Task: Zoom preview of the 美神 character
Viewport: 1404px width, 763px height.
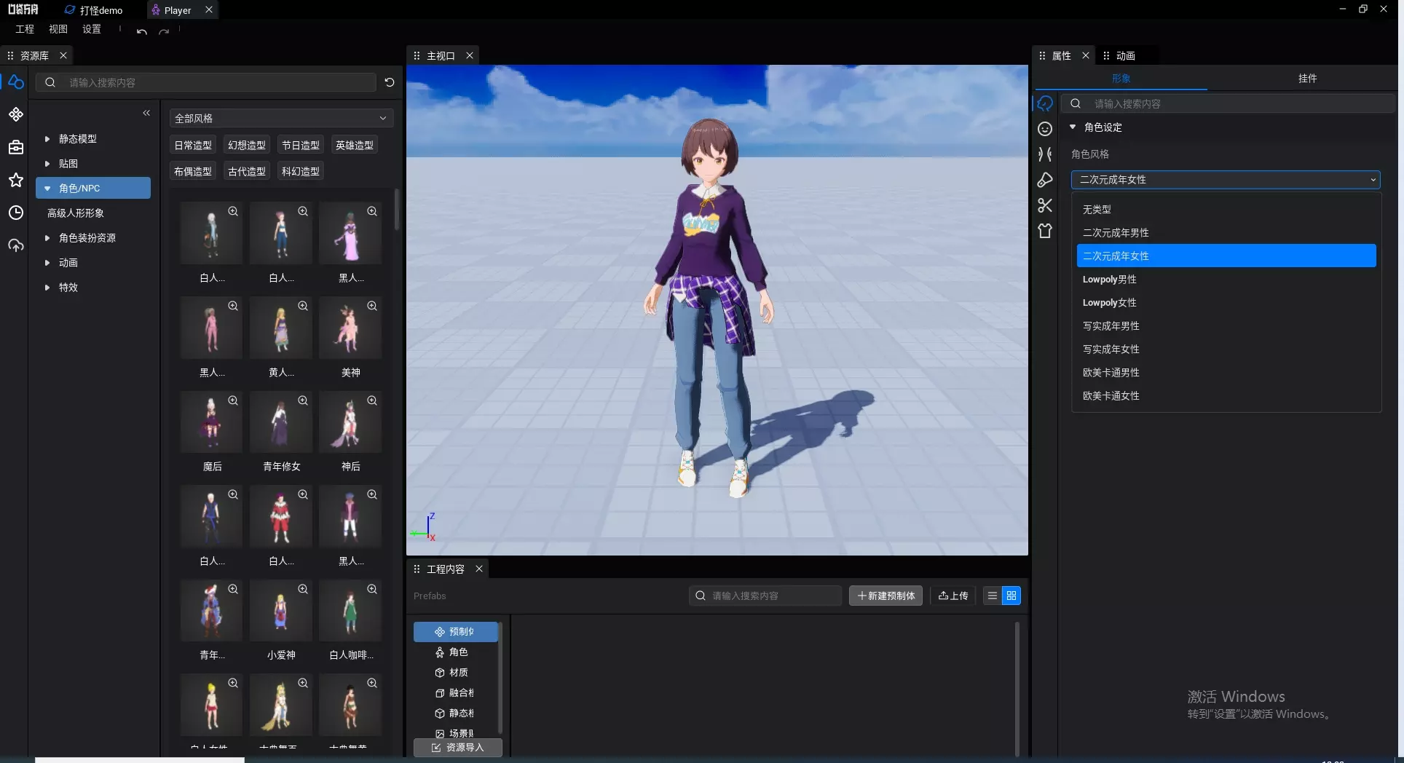Action: tap(372, 306)
